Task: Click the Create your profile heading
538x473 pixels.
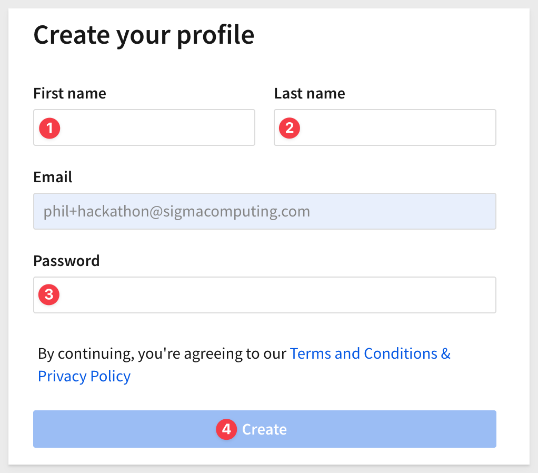Action: pos(144,35)
